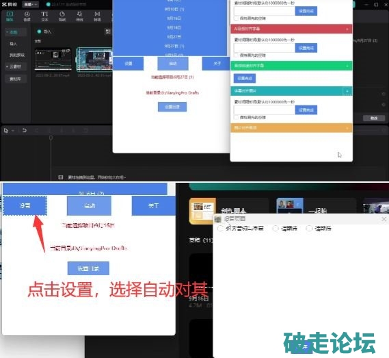389x358 pixels.
Task: Select the highlighted video thumbnail in the media bin
Action: [x=95, y=60]
